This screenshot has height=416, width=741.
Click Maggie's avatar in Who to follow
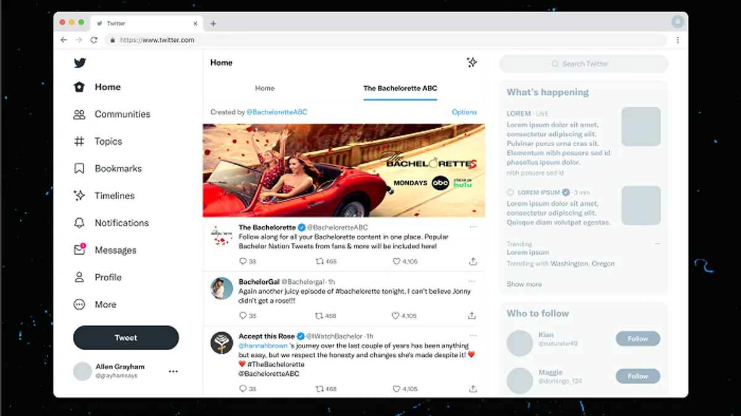520,381
